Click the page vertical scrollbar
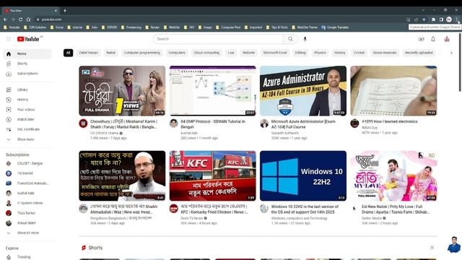The height and width of the screenshot is (260, 462). point(460,62)
